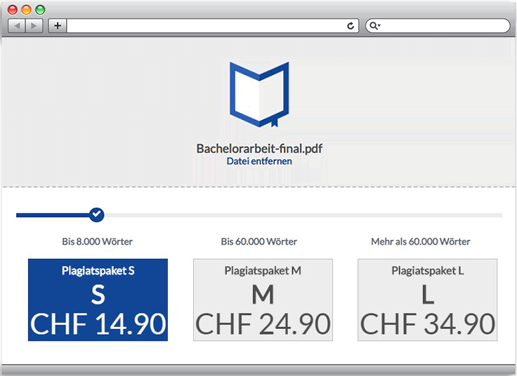Screen dimensions: 517x376
Task: Click the Mehr als 60.000 Wörter label
Action: tap(421, 241)
